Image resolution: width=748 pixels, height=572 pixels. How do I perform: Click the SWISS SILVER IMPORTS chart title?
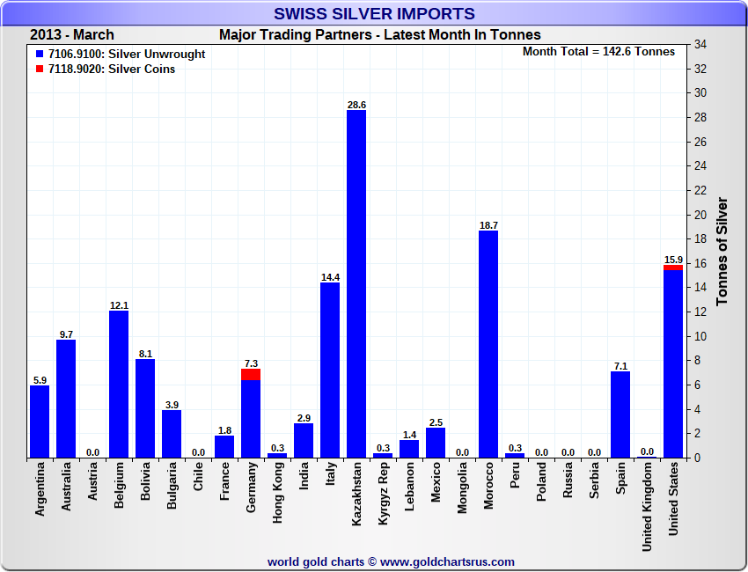tap(374, 14)
